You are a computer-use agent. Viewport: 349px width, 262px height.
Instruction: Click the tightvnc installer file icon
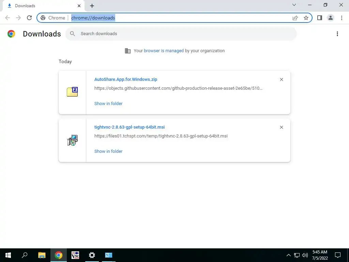(72, 140)
